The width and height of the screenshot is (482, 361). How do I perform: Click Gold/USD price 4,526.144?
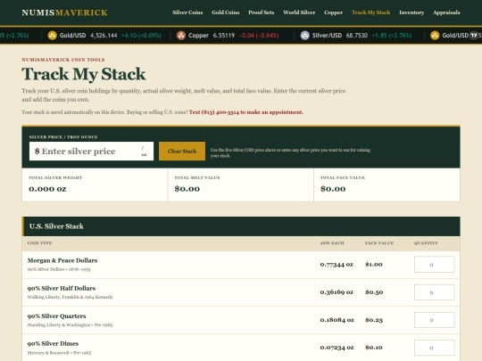tap(104, 36)
